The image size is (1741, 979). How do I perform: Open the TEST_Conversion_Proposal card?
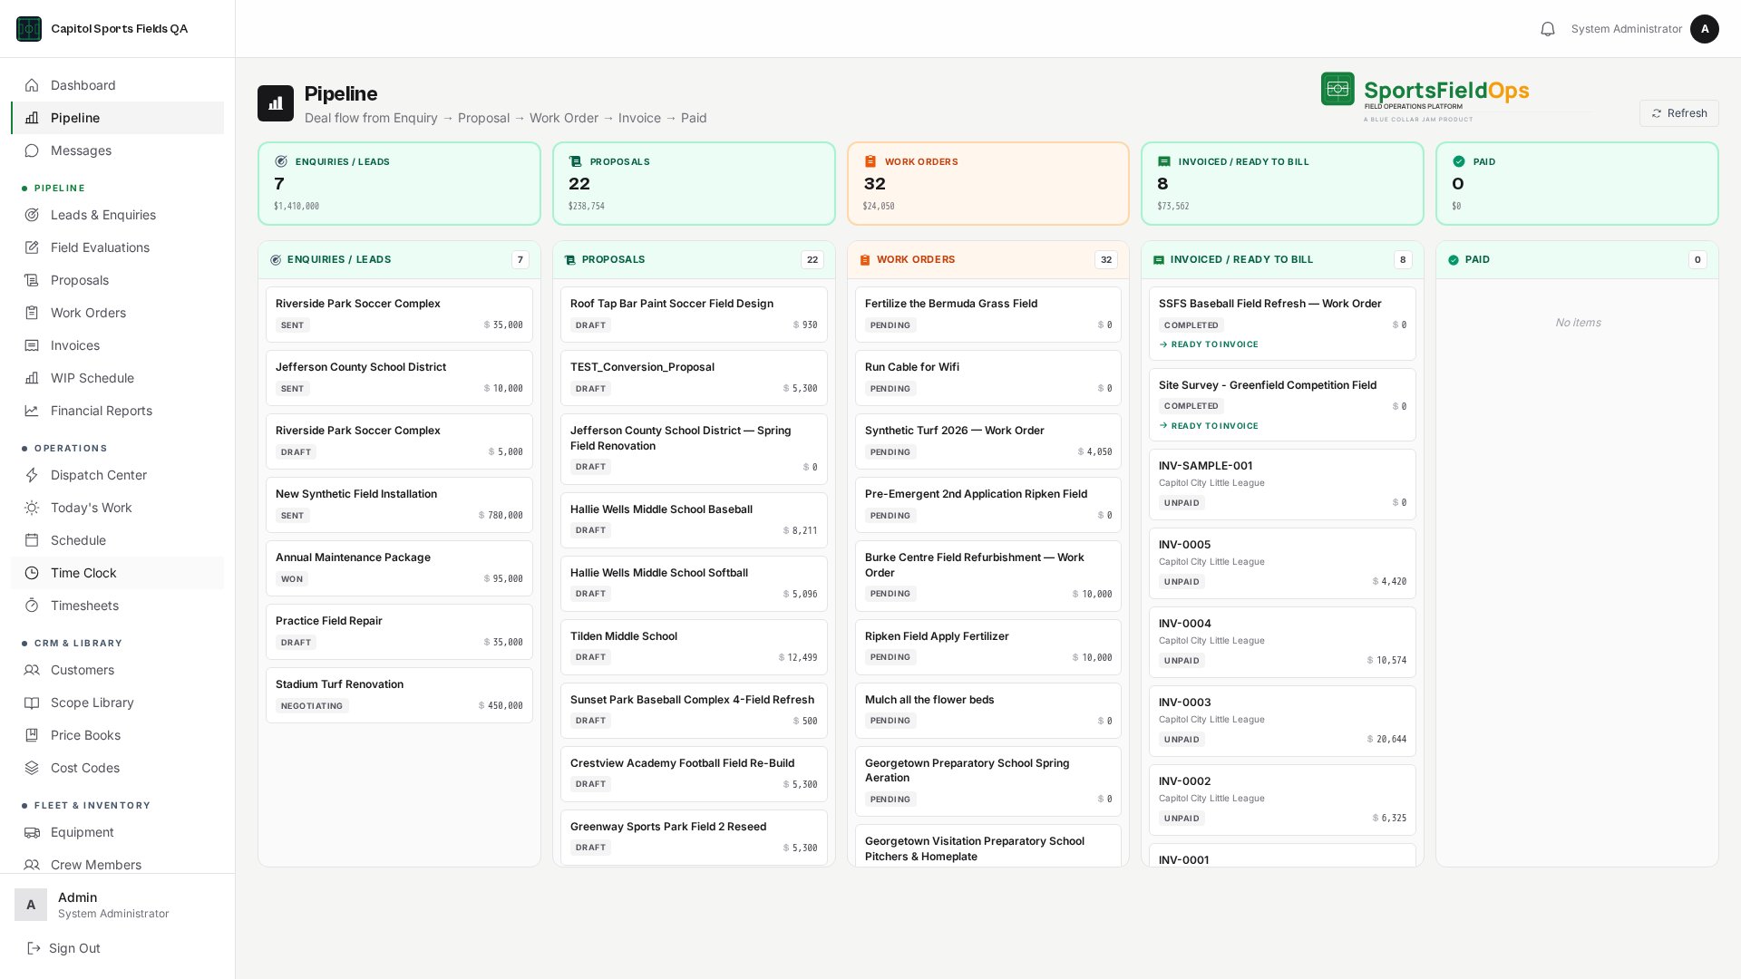[694, 378]
